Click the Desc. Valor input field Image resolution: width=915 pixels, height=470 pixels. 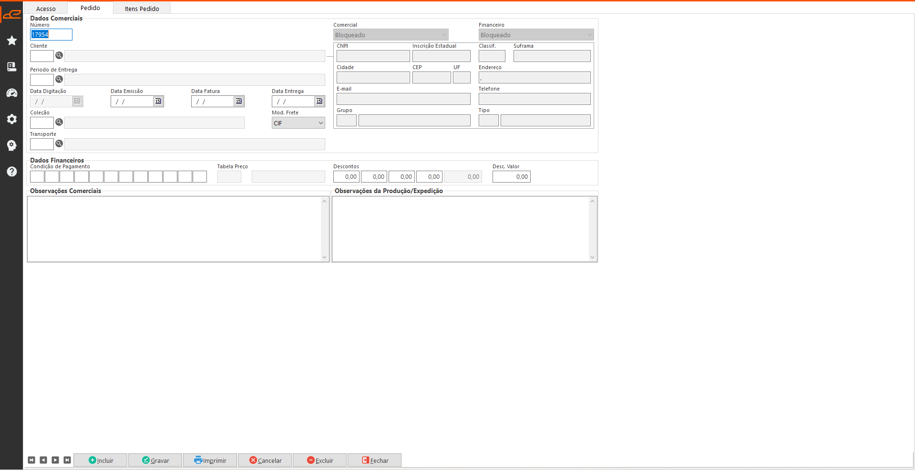point(511,177)
